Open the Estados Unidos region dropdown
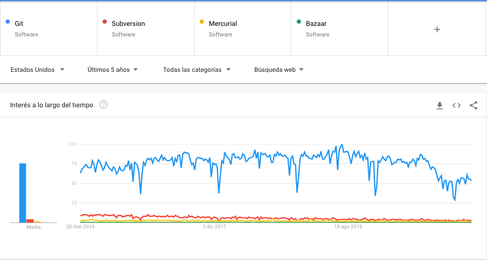 click(37, 70)
